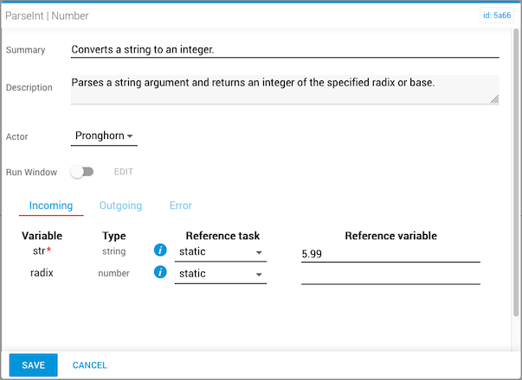Switch to the Incoming tab

point(51,206)
